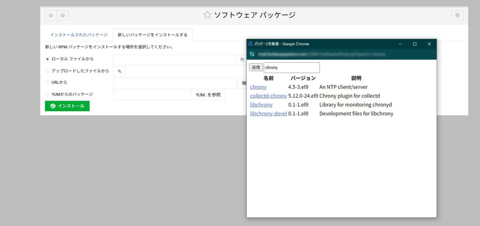Select the アップロードしたファイルから radio button
The image size is (480, 226).
pyautogui.click(x=47, y=71)
